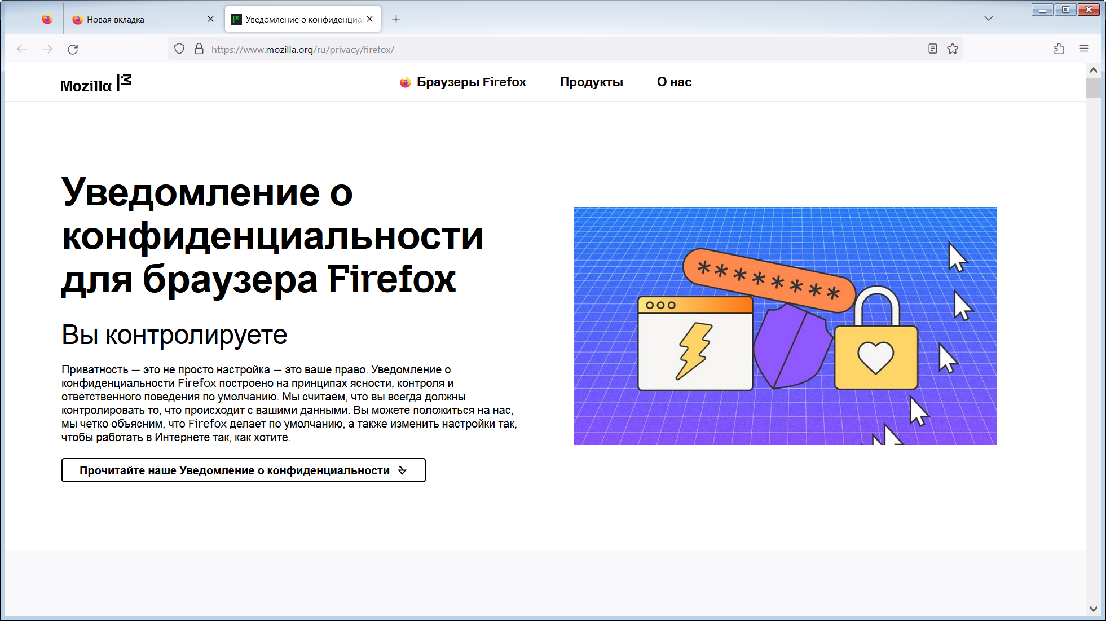Close the Уведомление о конфиденциальности tab
Image resolution: width=1106 pixels, height=621 pixels.
pos(369,19)
